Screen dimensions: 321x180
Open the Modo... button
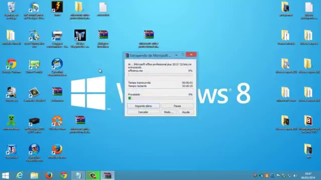169,112
